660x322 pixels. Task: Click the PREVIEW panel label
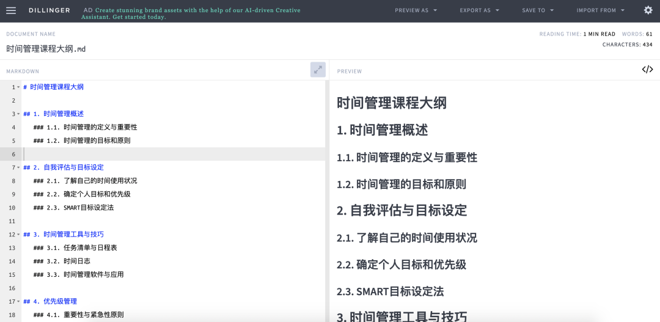coord(350,71)
